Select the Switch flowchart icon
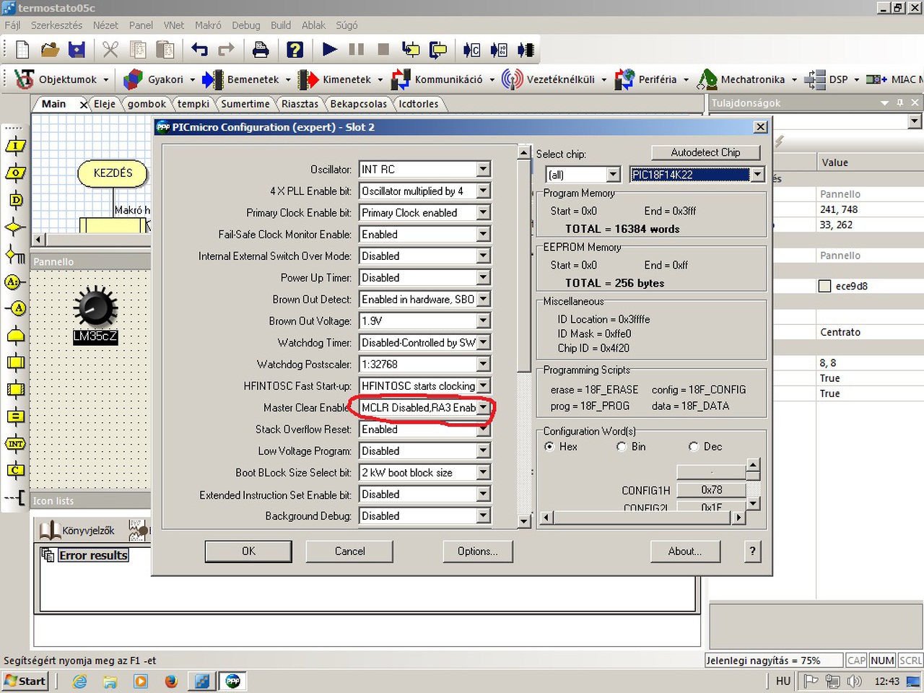Viewport: 924px width, 693px height. tap(15, 254)
